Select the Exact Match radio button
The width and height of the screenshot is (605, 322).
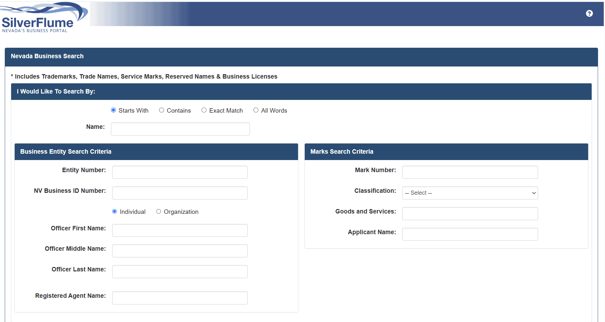click(204, 110)
